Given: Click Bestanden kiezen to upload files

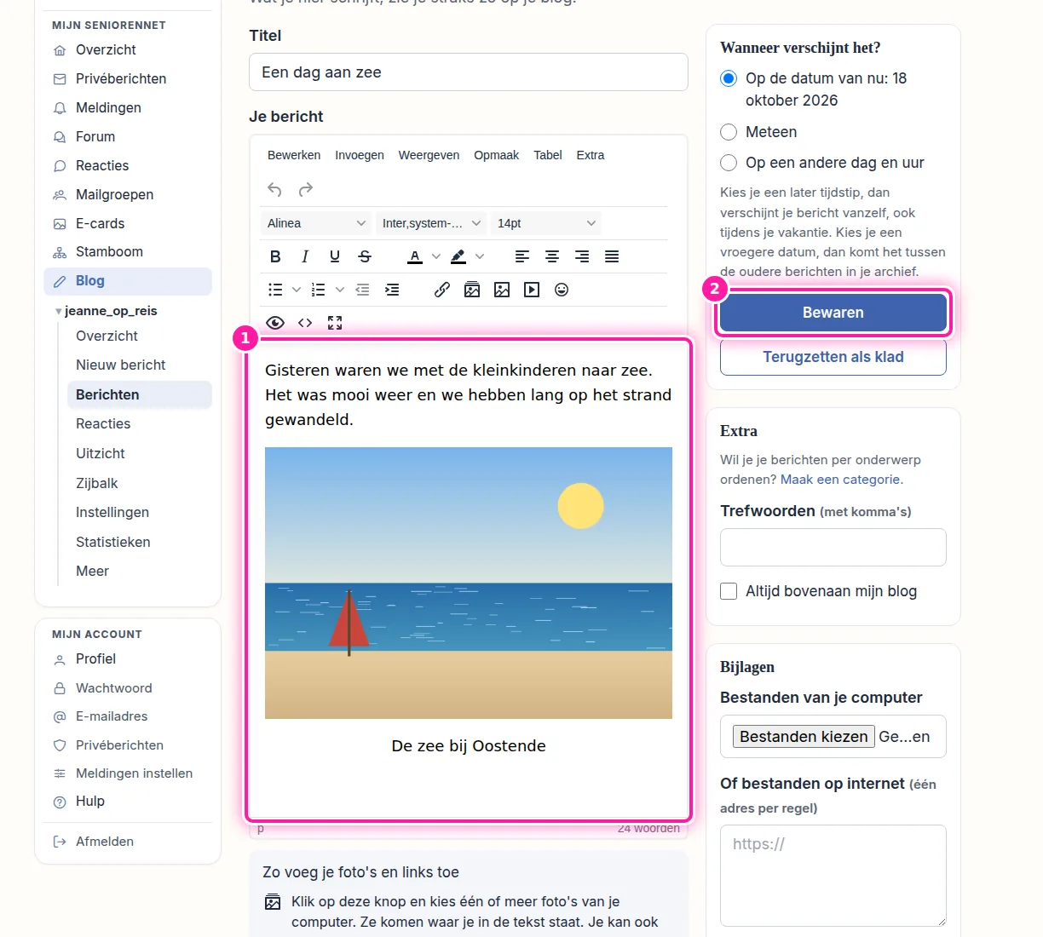Looking at the screenshot, I should pyautogui.click(x=804, y=737).
